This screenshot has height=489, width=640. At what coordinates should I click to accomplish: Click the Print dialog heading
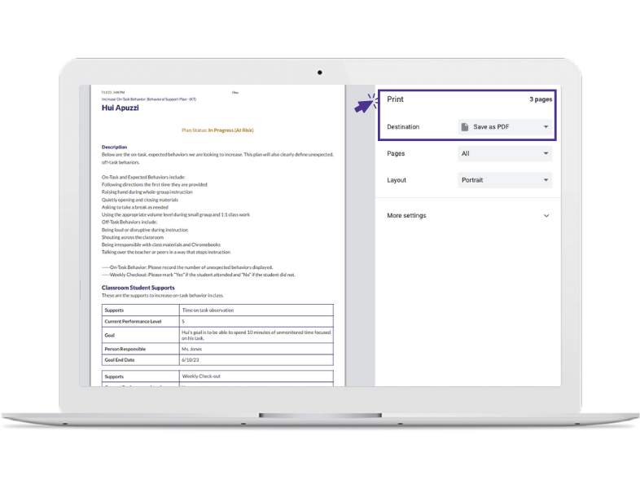(395, 99)
